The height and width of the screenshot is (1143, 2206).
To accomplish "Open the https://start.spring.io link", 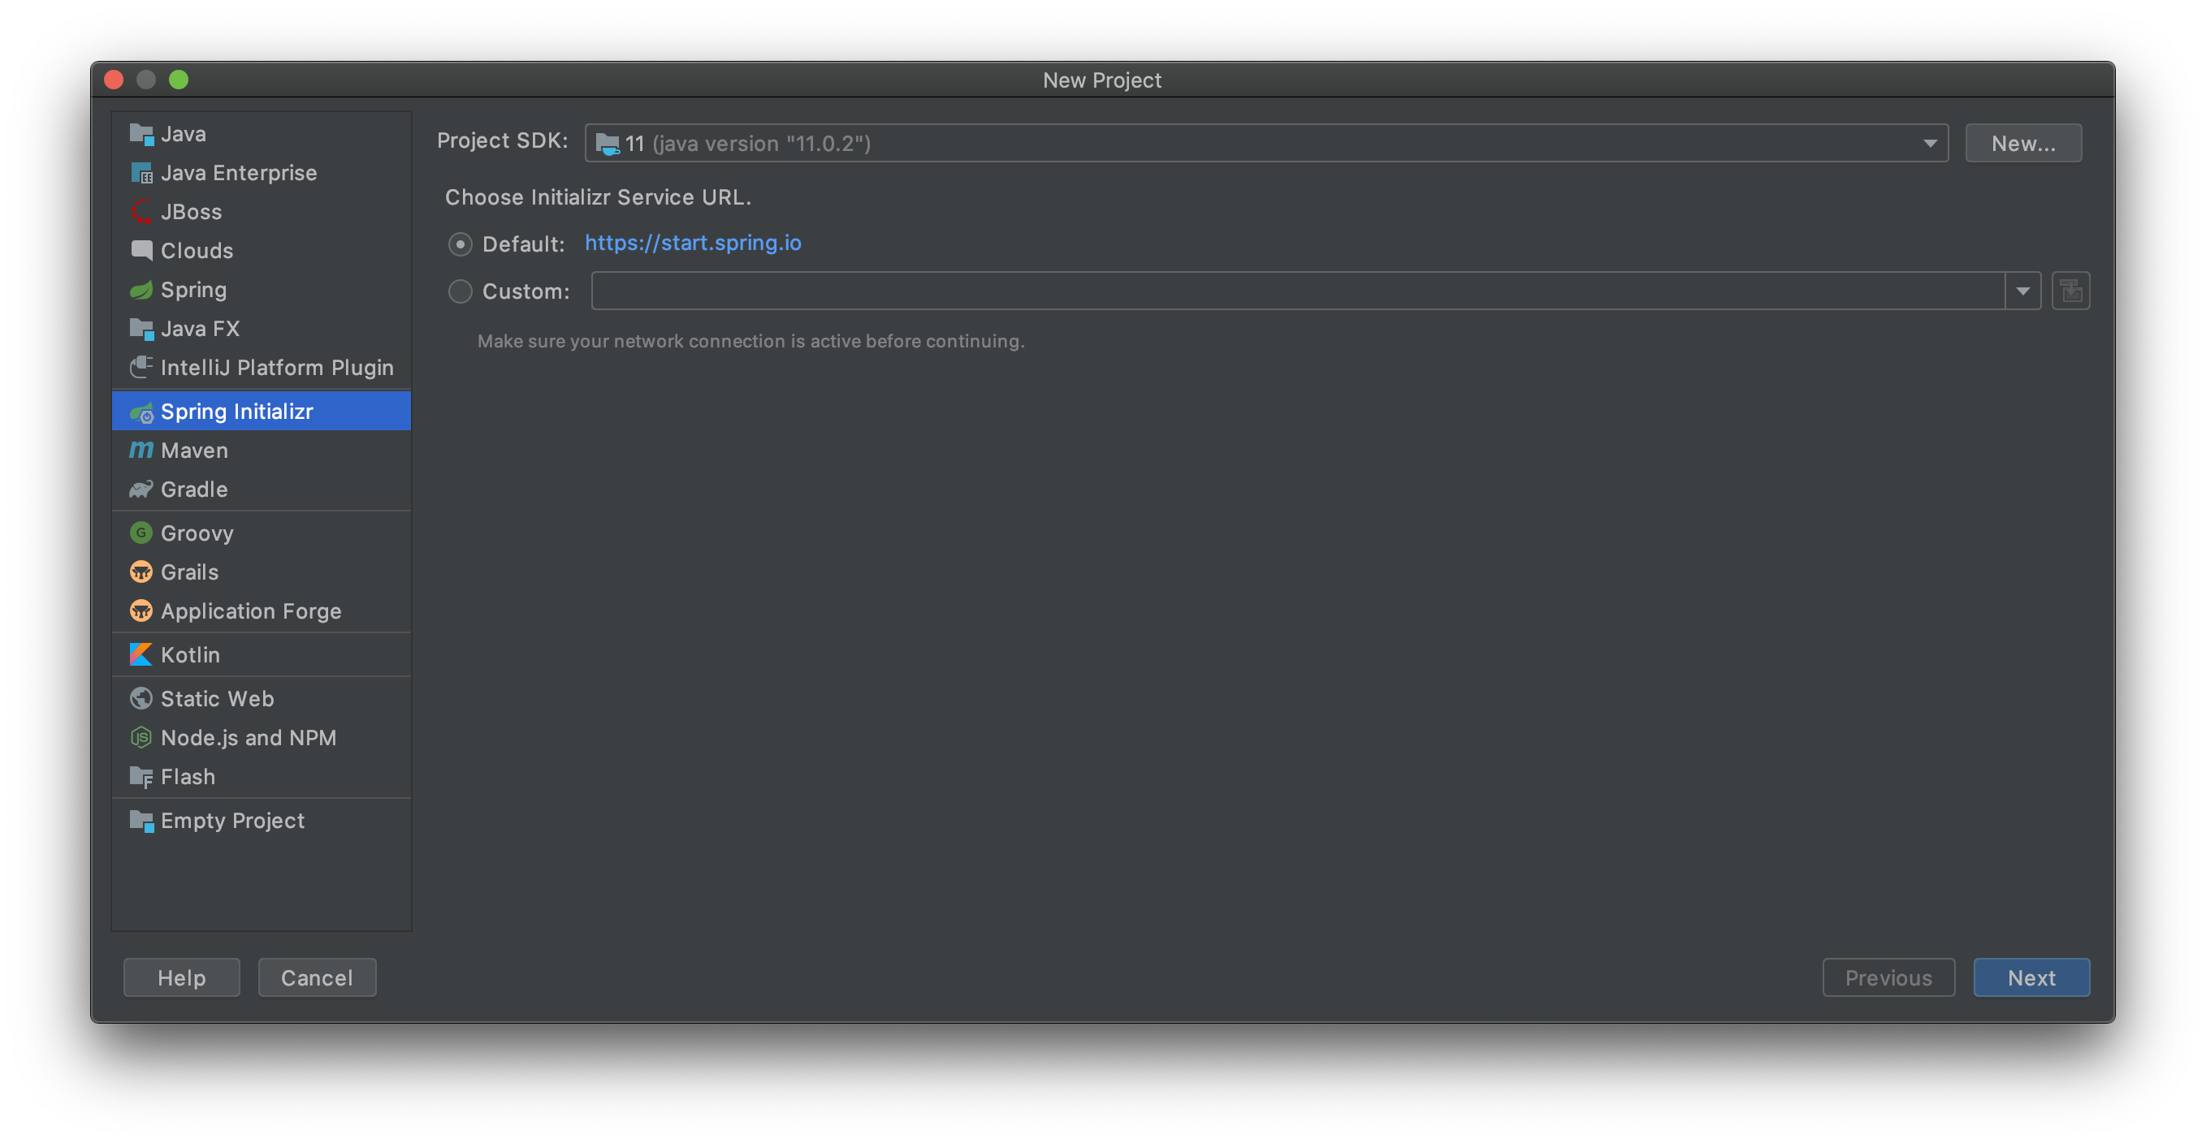I will [x=693, y=244].
